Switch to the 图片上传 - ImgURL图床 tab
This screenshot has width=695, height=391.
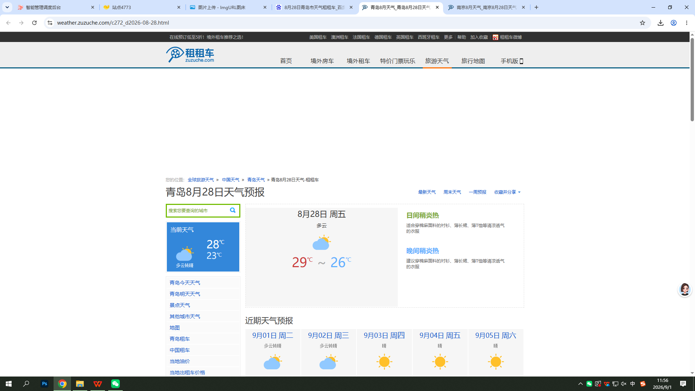click(x=228, y=7)
